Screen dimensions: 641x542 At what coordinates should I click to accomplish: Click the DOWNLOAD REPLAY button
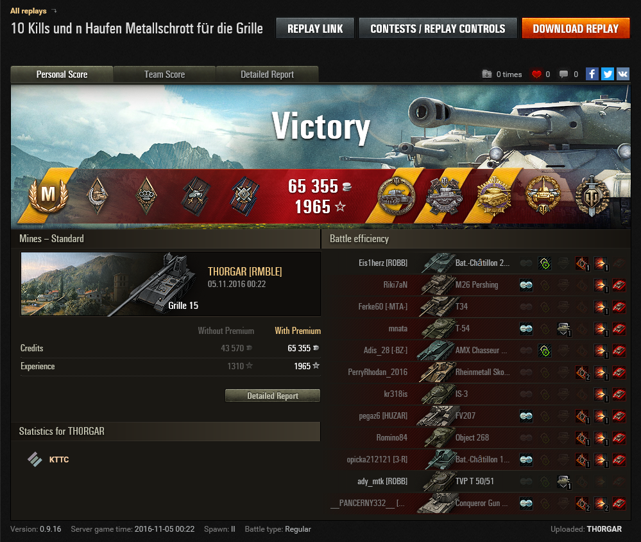pos(576,28)
